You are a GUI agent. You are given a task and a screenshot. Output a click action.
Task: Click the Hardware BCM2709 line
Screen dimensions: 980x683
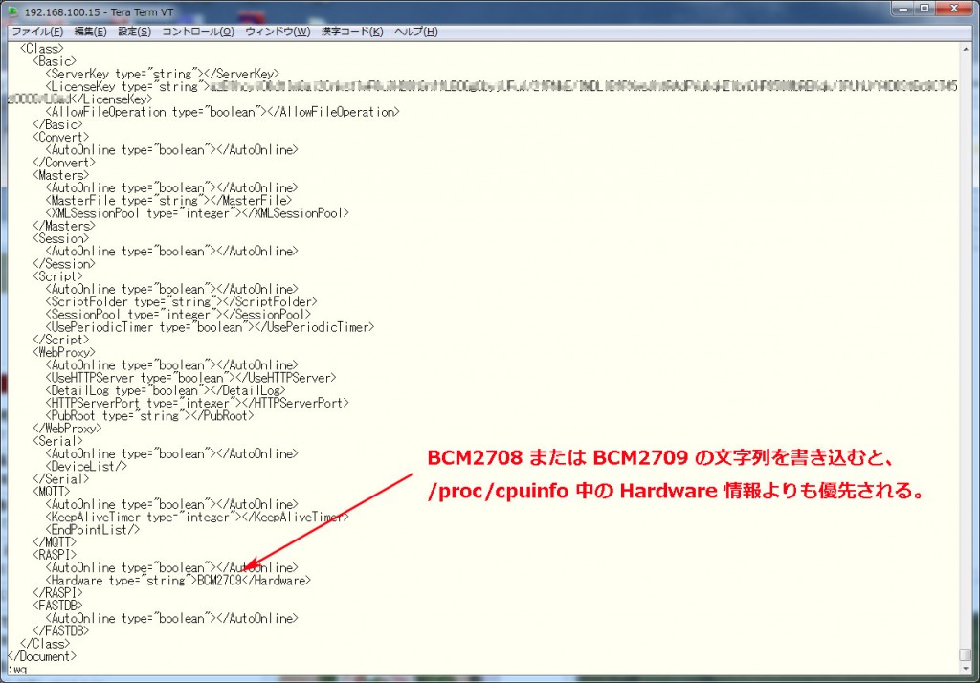click(x=178, y=581)
